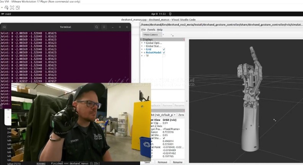
Task: Open the Panels menu in RViz
Action: (151, 29)
